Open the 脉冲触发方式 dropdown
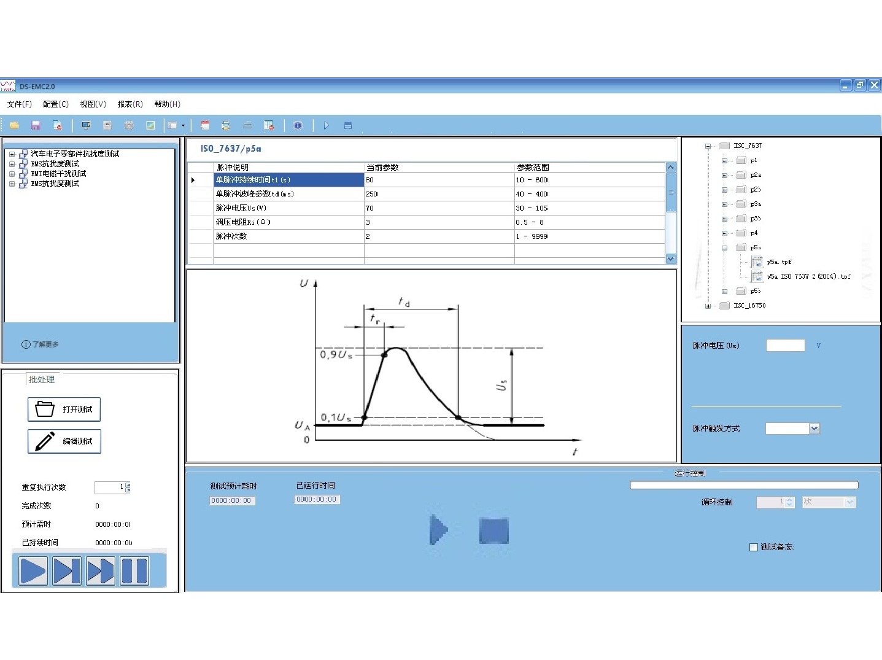Image resolution: width=882 pixels, height=660 pixels. [x=814, y=429]
